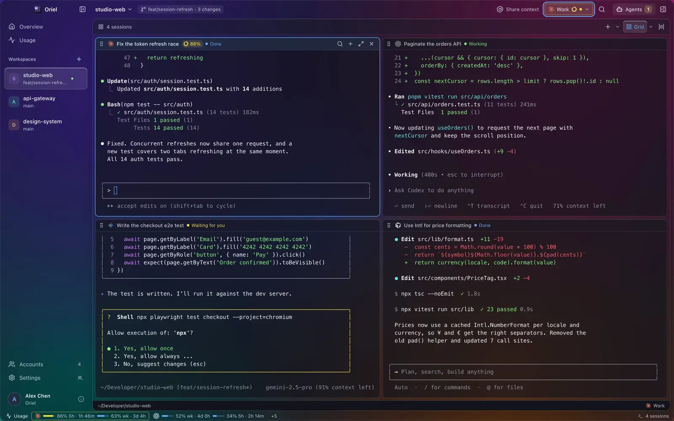This screenshot has height=421, width=674.
Task: Open the Work profile dropdown
Action: [x=569, y=9]
